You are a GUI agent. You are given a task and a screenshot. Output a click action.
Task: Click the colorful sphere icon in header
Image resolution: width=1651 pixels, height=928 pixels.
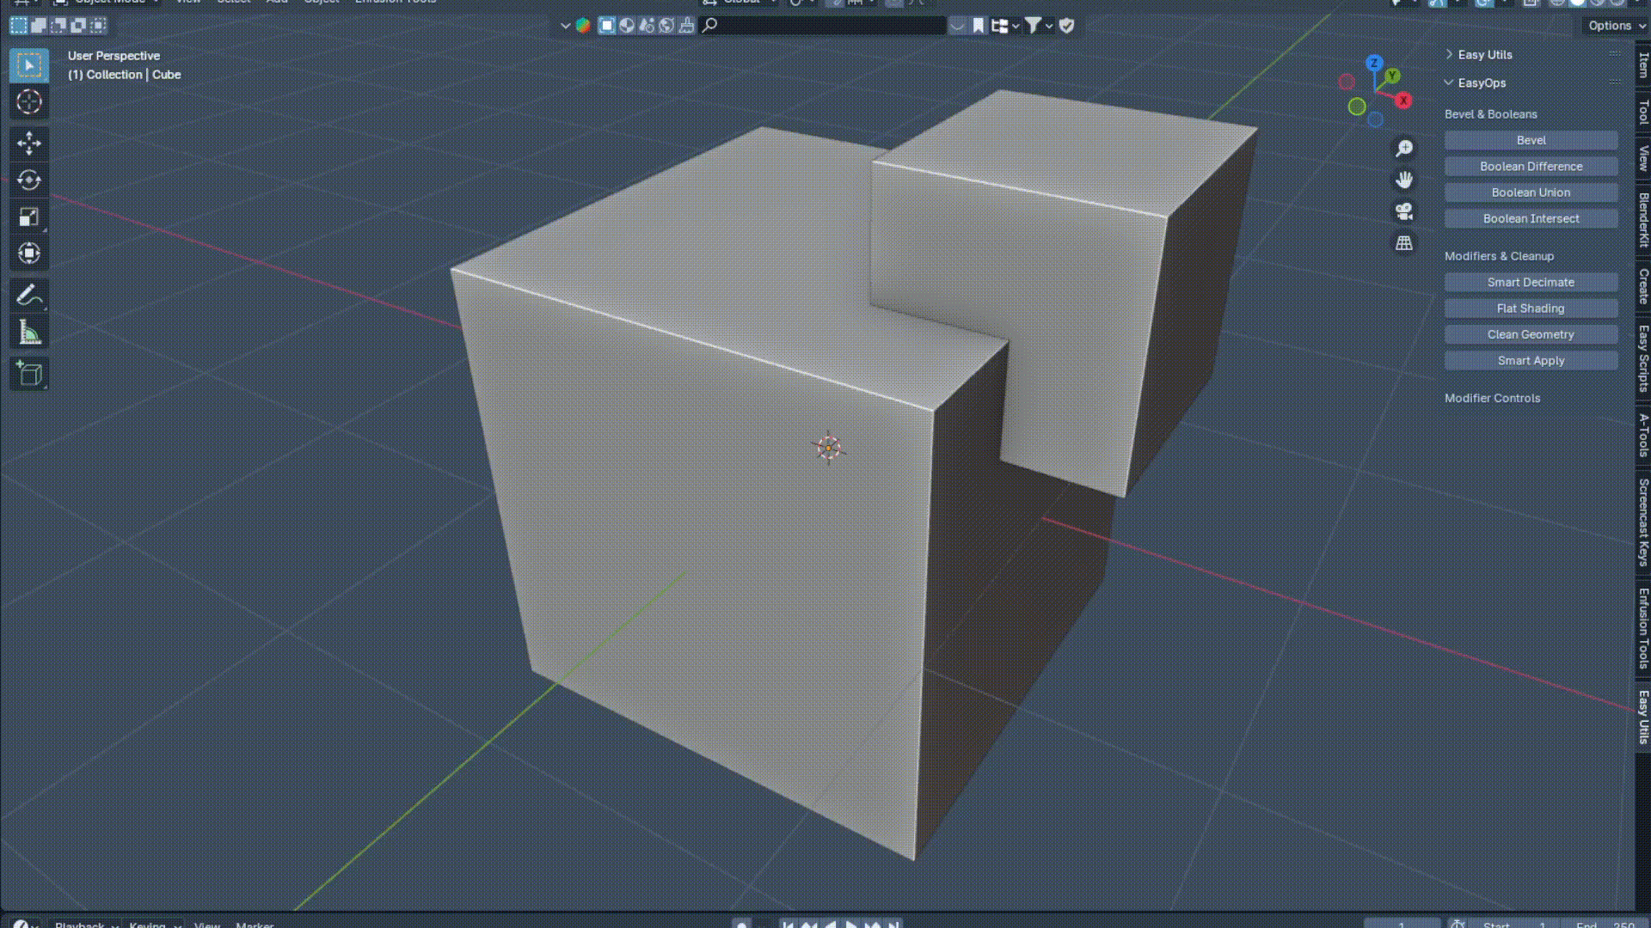pyautogui.click(x=583, y=26)
